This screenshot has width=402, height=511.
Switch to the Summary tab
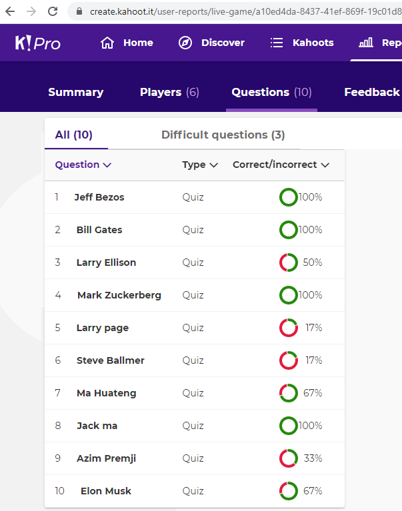click(x=75, y=92)
